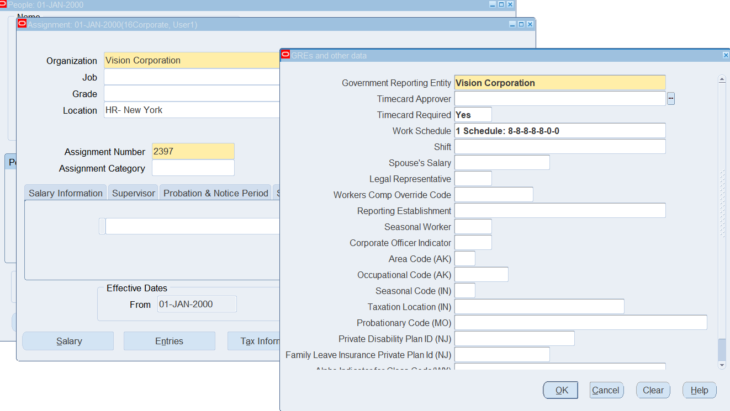Switch to the Salary Information tab
This screenshot has width=730, height=411.
click(x=66, y=193)
